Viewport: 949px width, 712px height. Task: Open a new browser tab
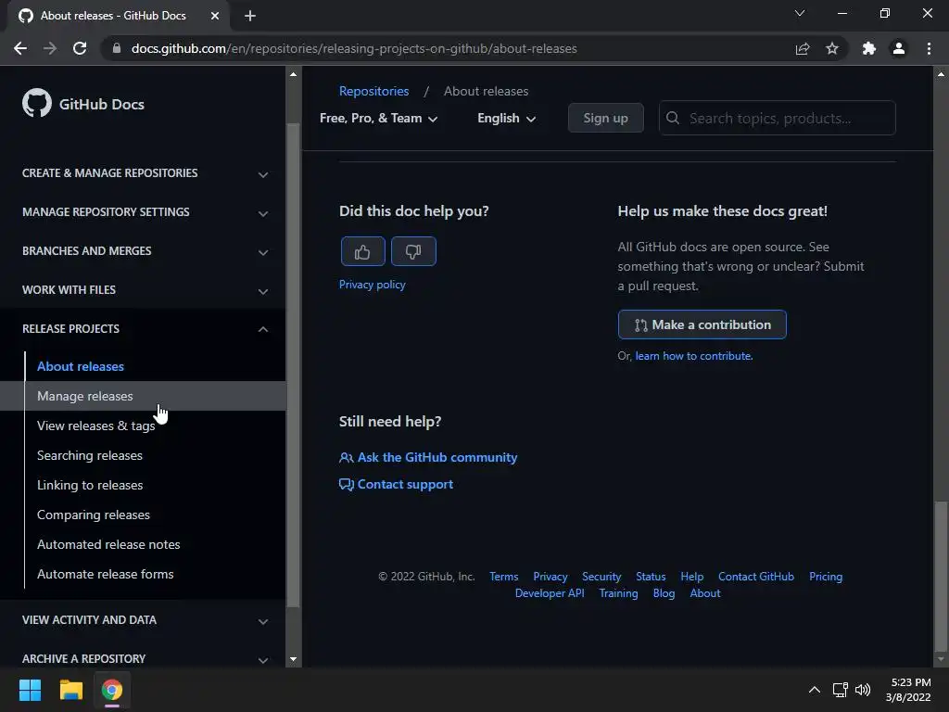pos(250,16)
